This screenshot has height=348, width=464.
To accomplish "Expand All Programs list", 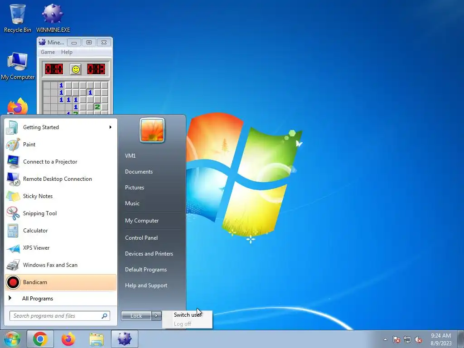I will tap(38, 299).
